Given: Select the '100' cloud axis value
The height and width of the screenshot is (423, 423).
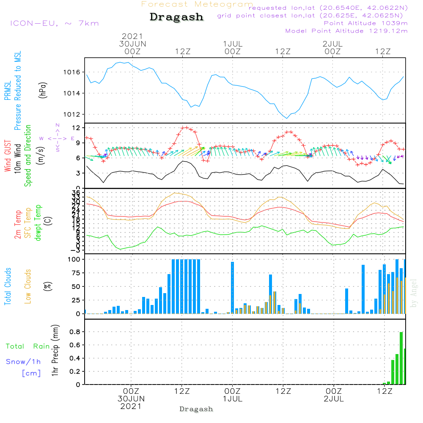Looking at the screenshot, I should (74, 259).
